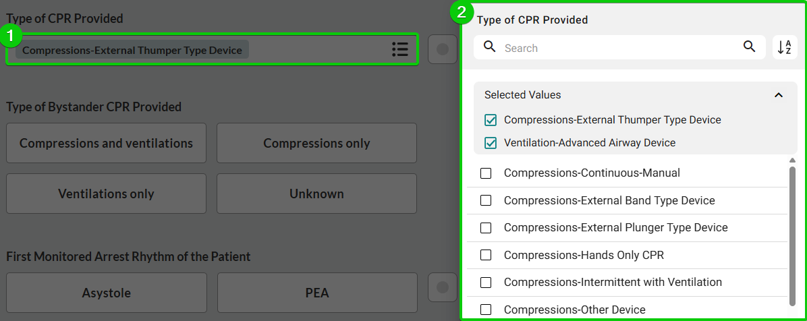Screen dimensions: 807x321
Task: Open the CPR type list icon
Action: coord(399,49)
